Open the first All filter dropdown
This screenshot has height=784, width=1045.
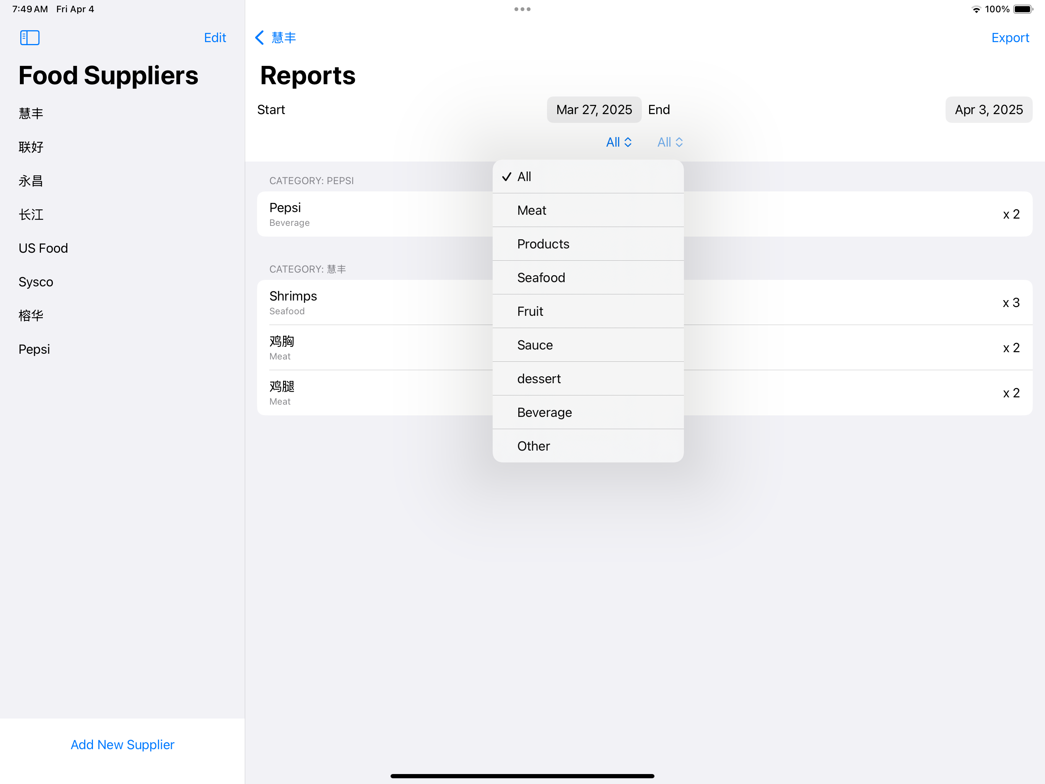coord(619,142)
